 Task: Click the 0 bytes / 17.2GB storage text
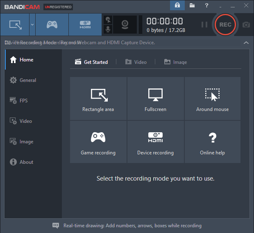pos(166,30)
